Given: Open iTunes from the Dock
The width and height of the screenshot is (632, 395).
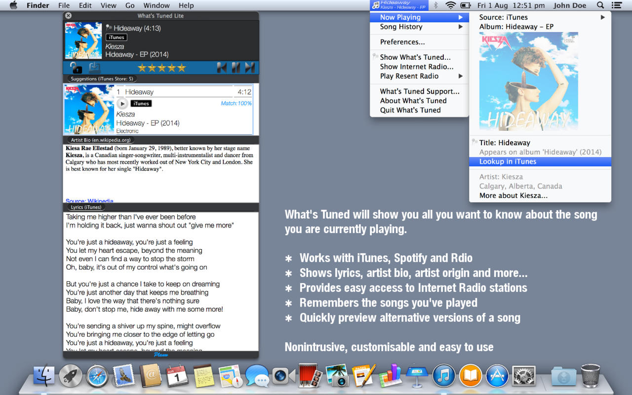Looking at the screenshot, I should click(x=443, y=376).
